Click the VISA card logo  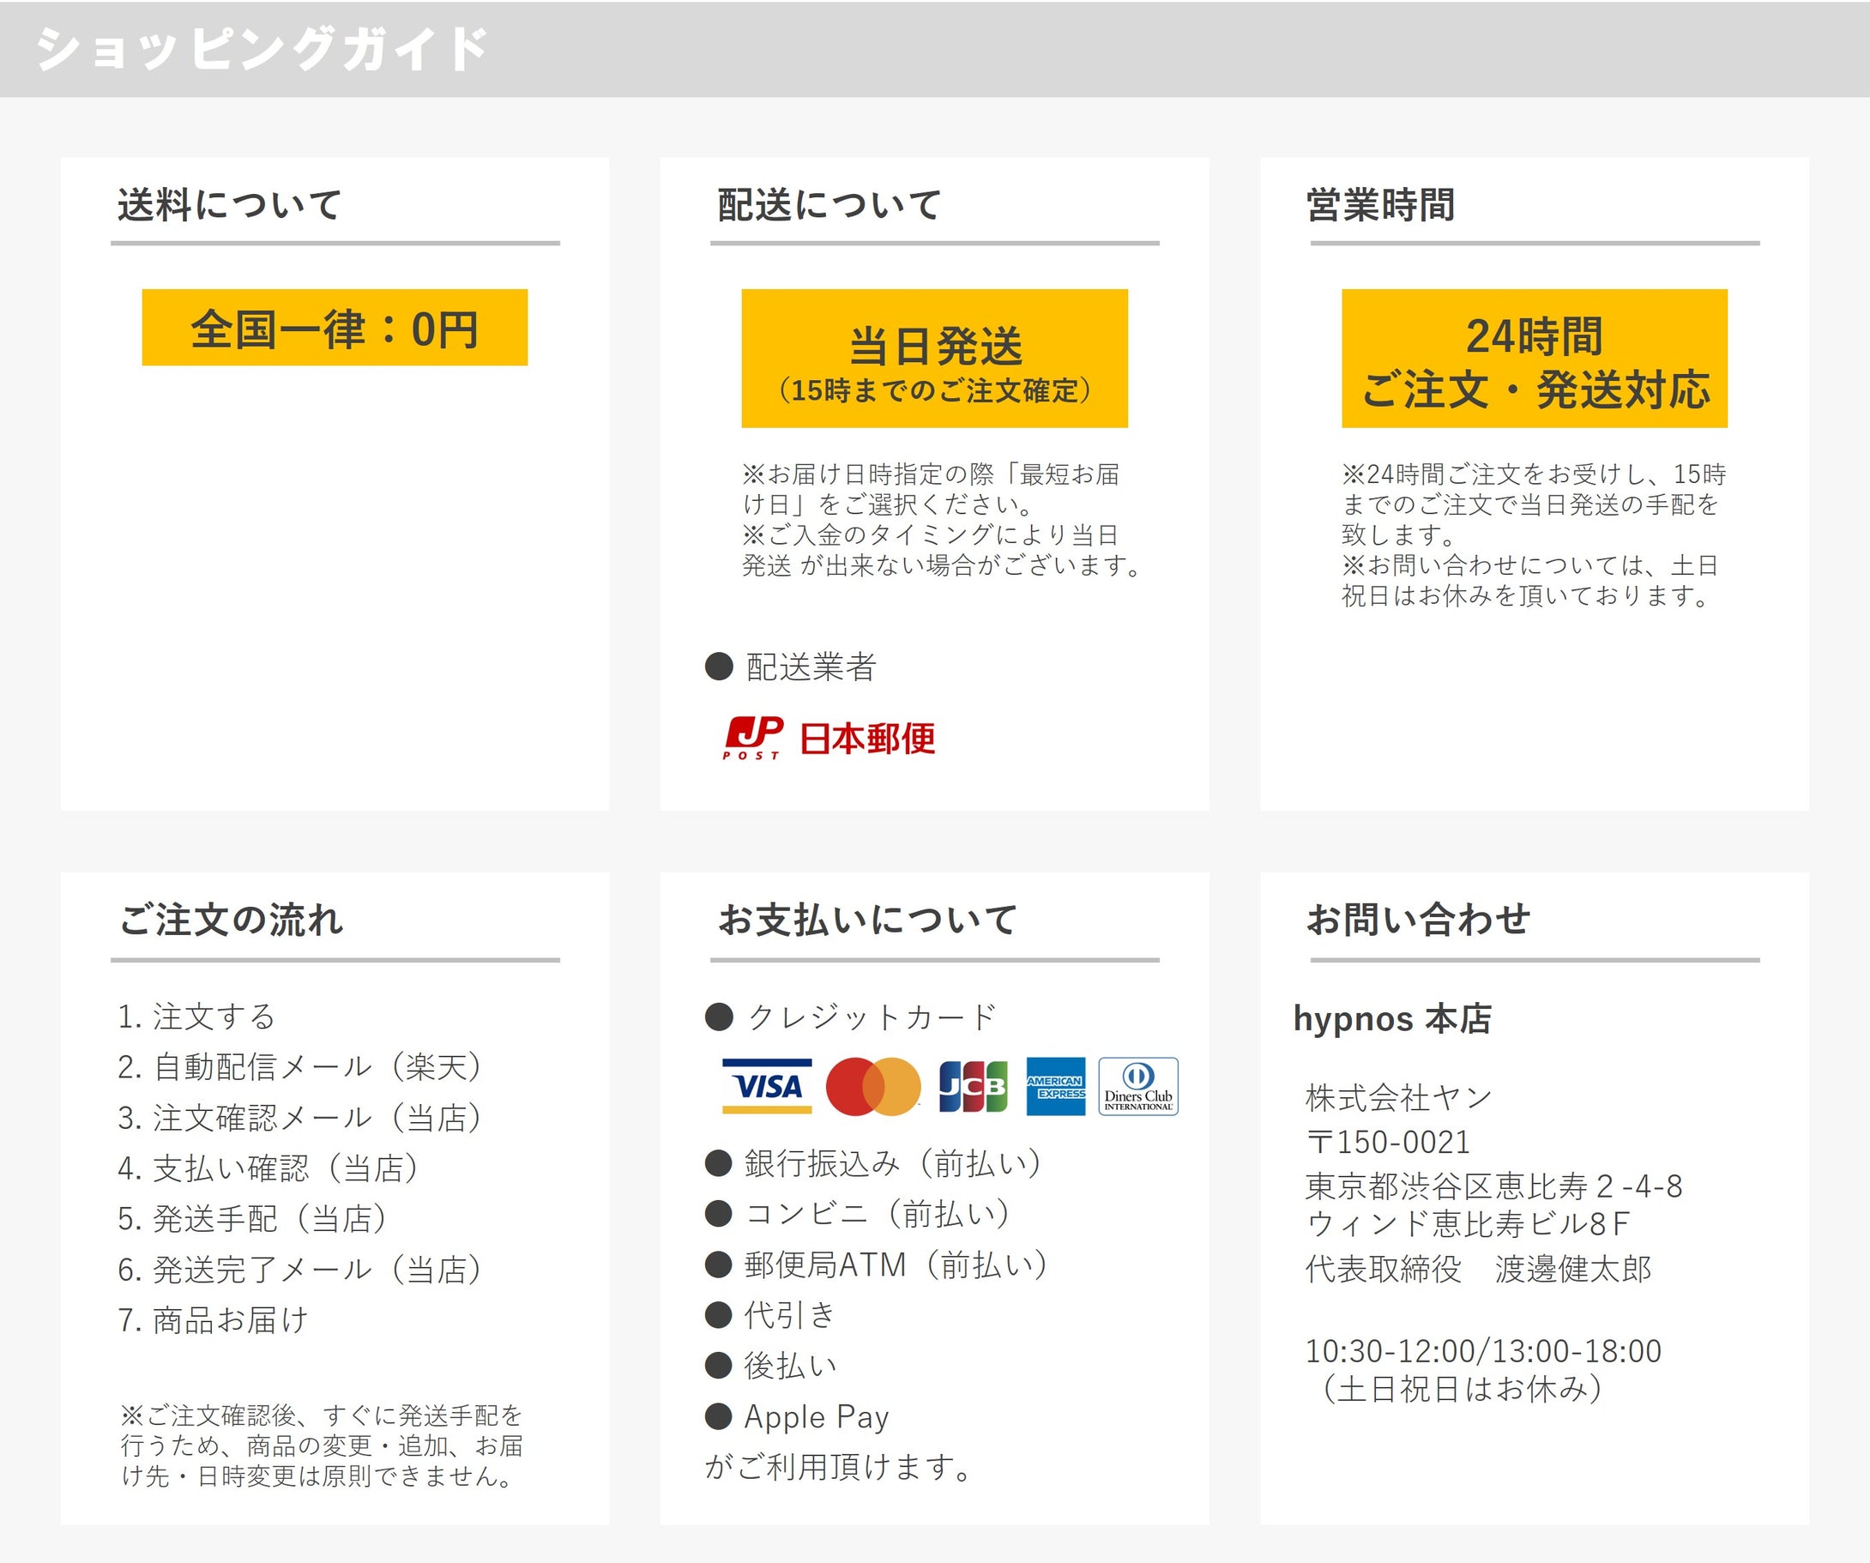coord(767,1086)
